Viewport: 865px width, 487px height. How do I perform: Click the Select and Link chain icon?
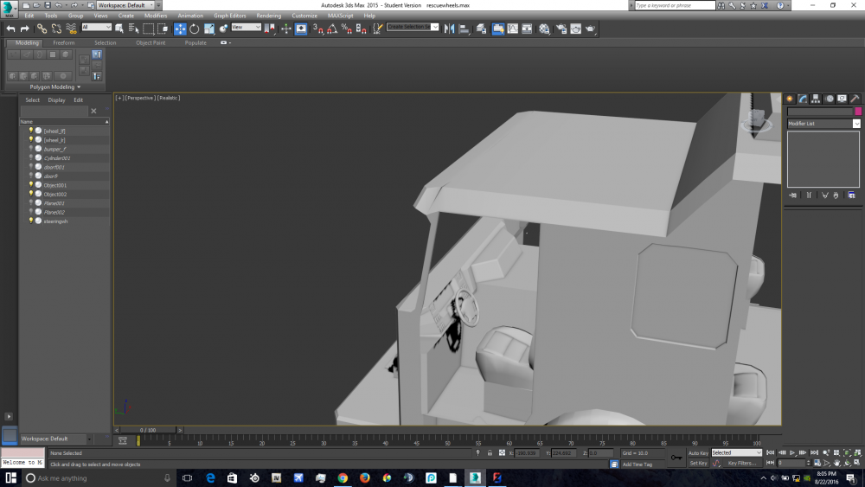point(42,29)
